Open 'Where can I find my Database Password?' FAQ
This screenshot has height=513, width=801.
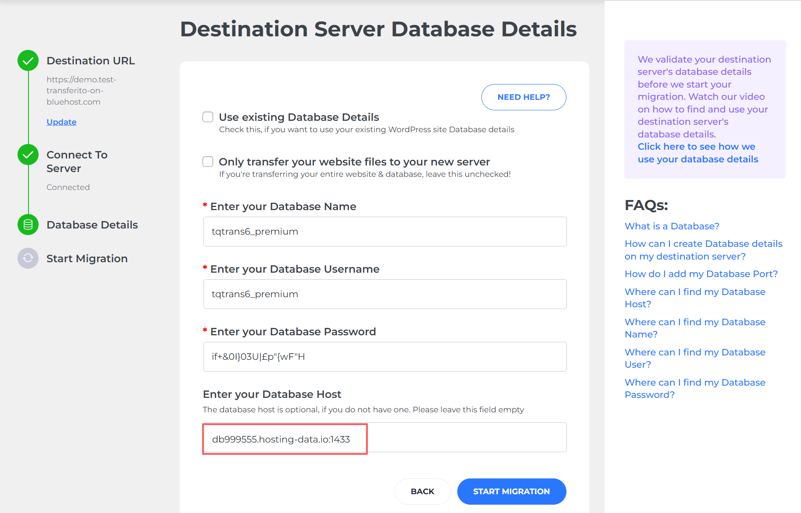tap(695, 388)
